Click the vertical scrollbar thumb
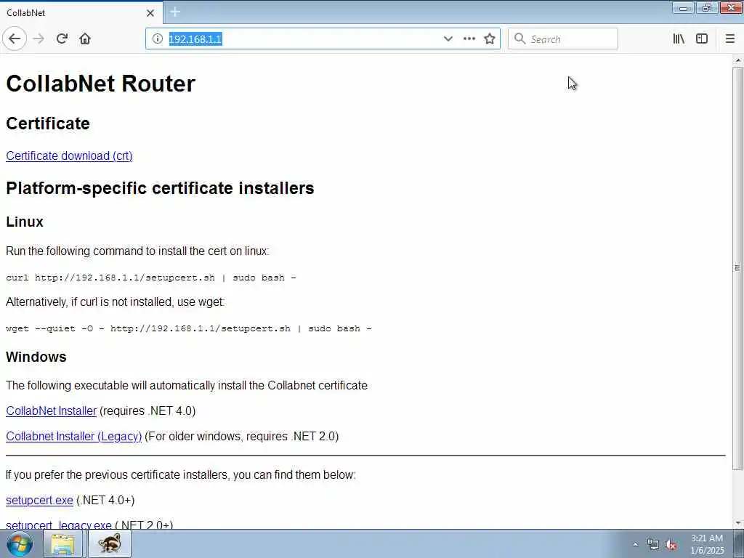The height and width of the screenshot is (558, 744). click(x=738, y=268)
